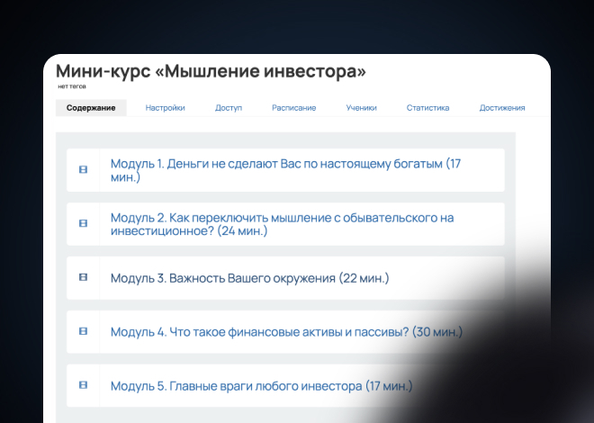Select the Статистика tab
This screenshot has width=594, height=423.
click(x=427, y=108)
